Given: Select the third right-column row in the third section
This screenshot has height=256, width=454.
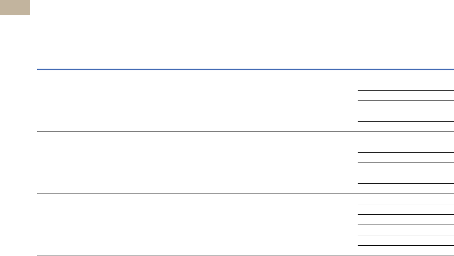Looking at the screenshot, I should pos(405,220).
